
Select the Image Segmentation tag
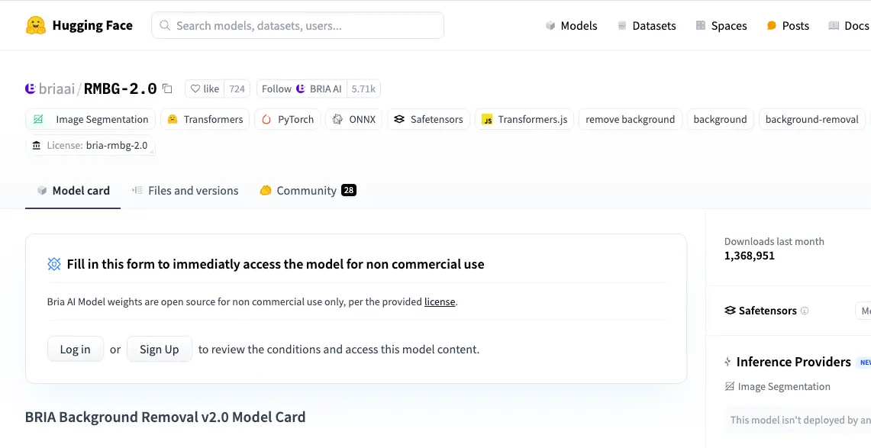tap(91, 119)
